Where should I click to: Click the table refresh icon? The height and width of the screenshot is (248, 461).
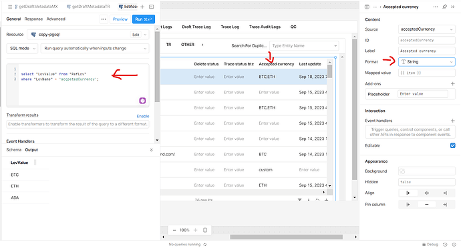click(317, 200)
